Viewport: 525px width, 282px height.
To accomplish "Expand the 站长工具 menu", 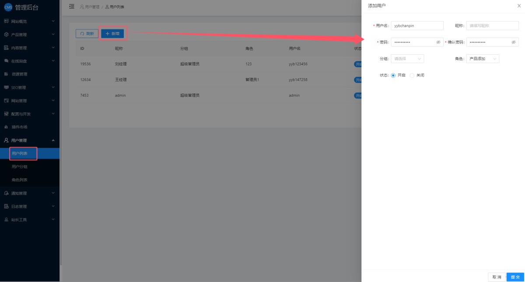I will (30, 219).
